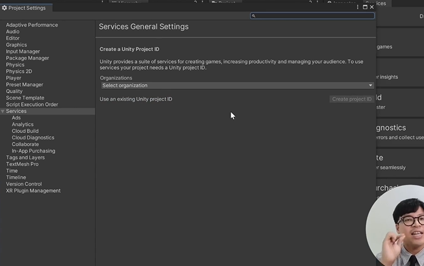Image resolution: width=424 pixels, height=266 pixels.
Task: Open Version Control settings
Action: [x=24, y=184]
